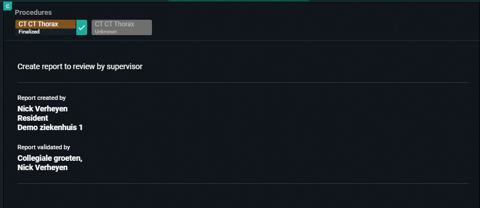Click the 'Create report to review by supervisor' text
480x208 pixels.
[x=80, y=66]
